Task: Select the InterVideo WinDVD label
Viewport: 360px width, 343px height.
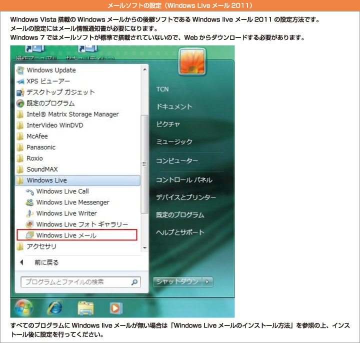Action: [55, 125]
